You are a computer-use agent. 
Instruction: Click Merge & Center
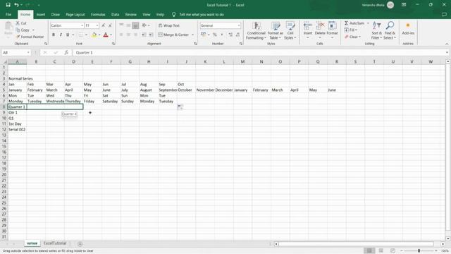tap(173, 35)
